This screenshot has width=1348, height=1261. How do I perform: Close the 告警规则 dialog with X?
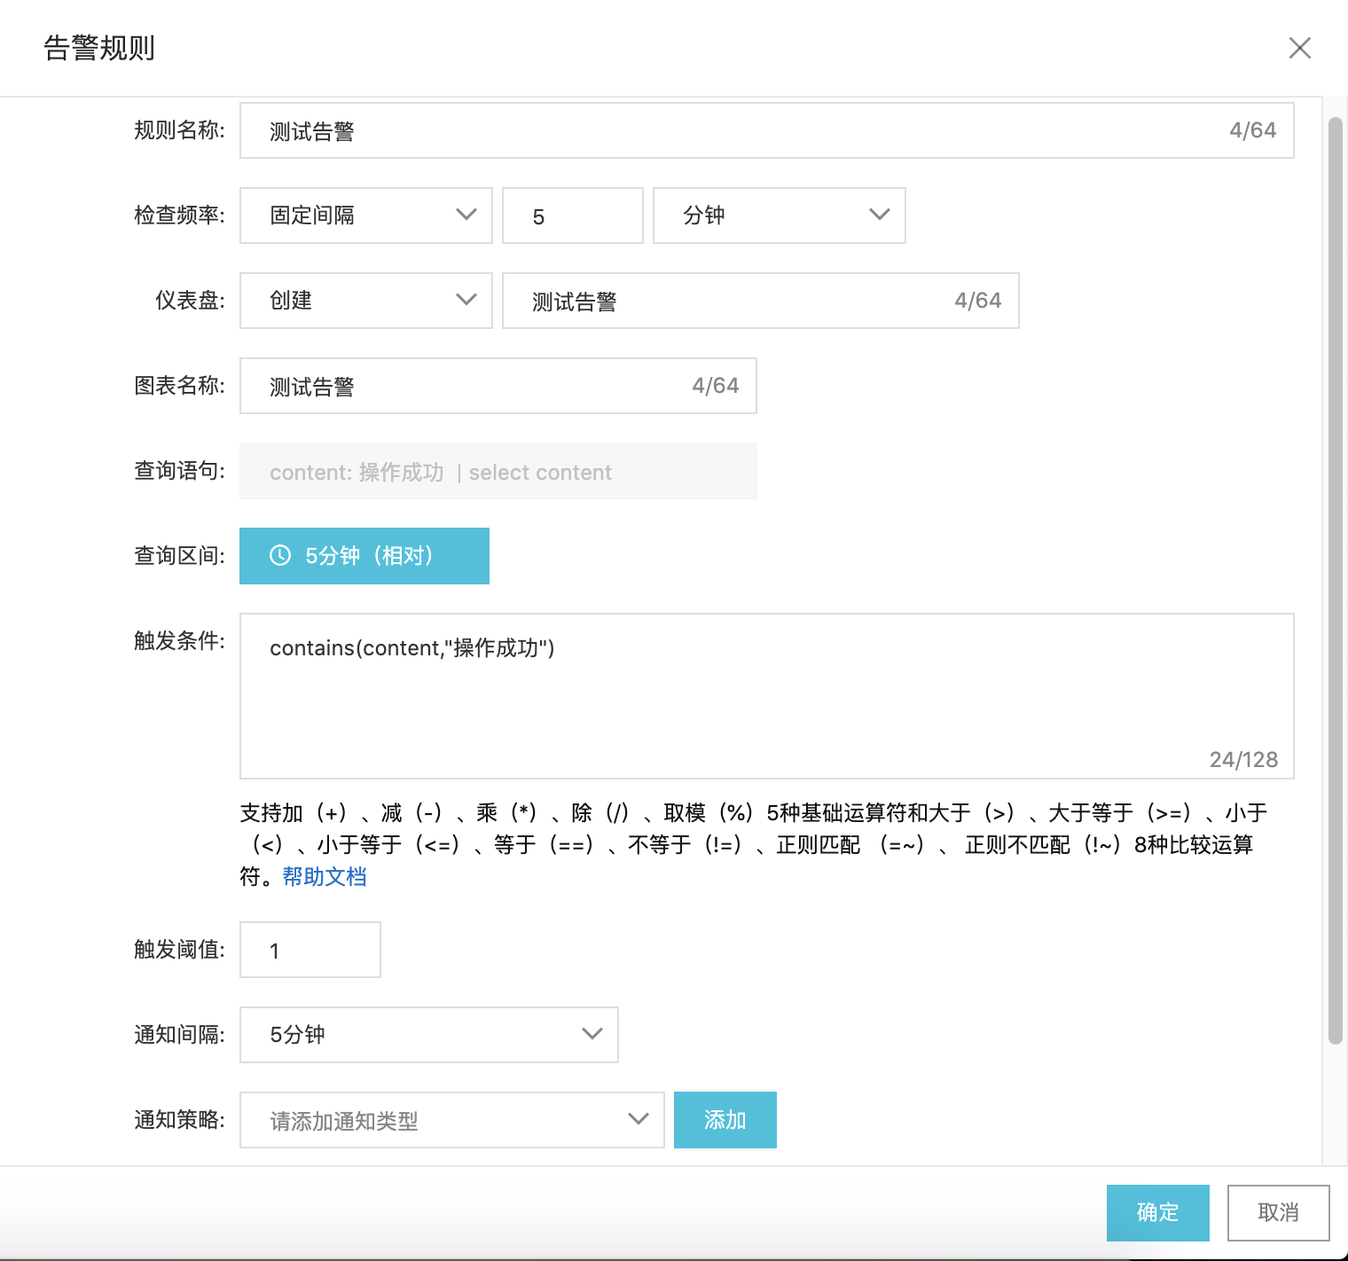(x=1299, y=48)
